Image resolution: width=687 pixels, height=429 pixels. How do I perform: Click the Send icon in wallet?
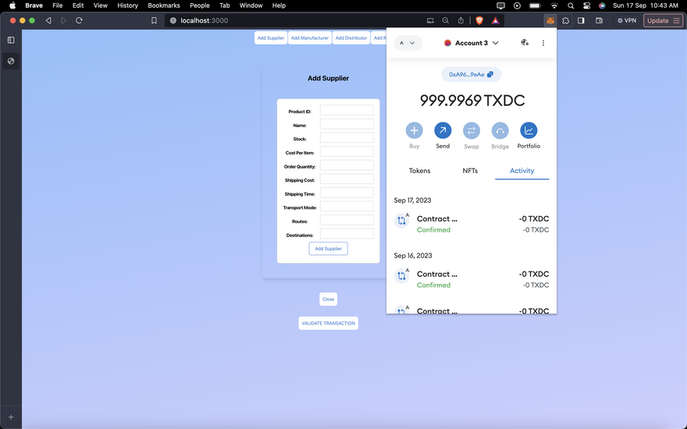coord(443,130)
